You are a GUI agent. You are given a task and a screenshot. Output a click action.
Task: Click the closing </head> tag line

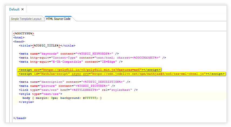pyautogui.click(x=20, y=118)
